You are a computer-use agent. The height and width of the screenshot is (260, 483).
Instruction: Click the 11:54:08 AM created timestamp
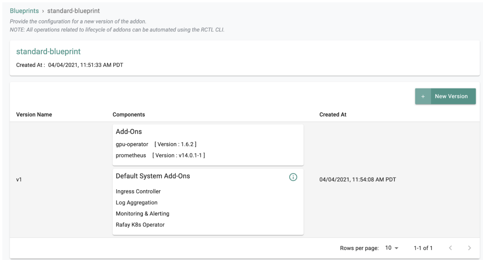tap(358, 180)
